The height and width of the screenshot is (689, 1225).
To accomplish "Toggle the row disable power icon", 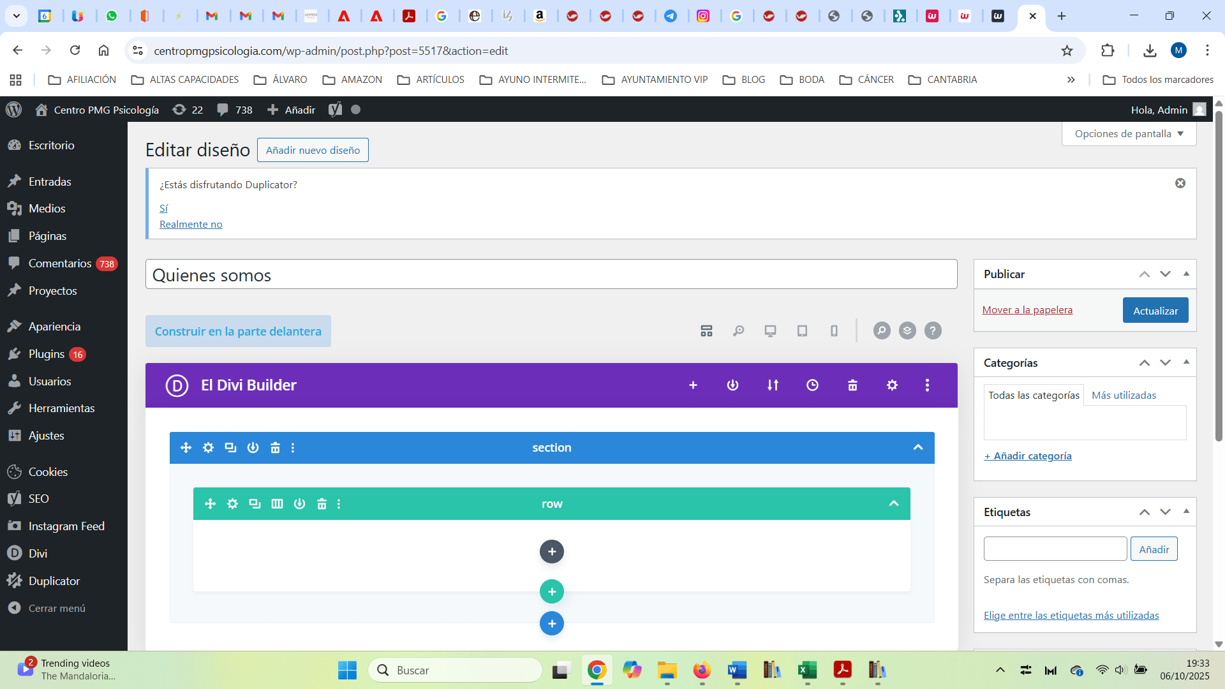I will point(299,504).
